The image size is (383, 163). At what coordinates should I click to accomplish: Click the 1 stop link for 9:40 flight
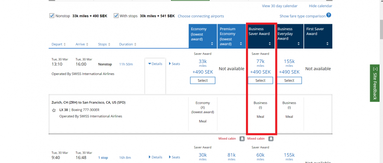(x=103, y=157)
